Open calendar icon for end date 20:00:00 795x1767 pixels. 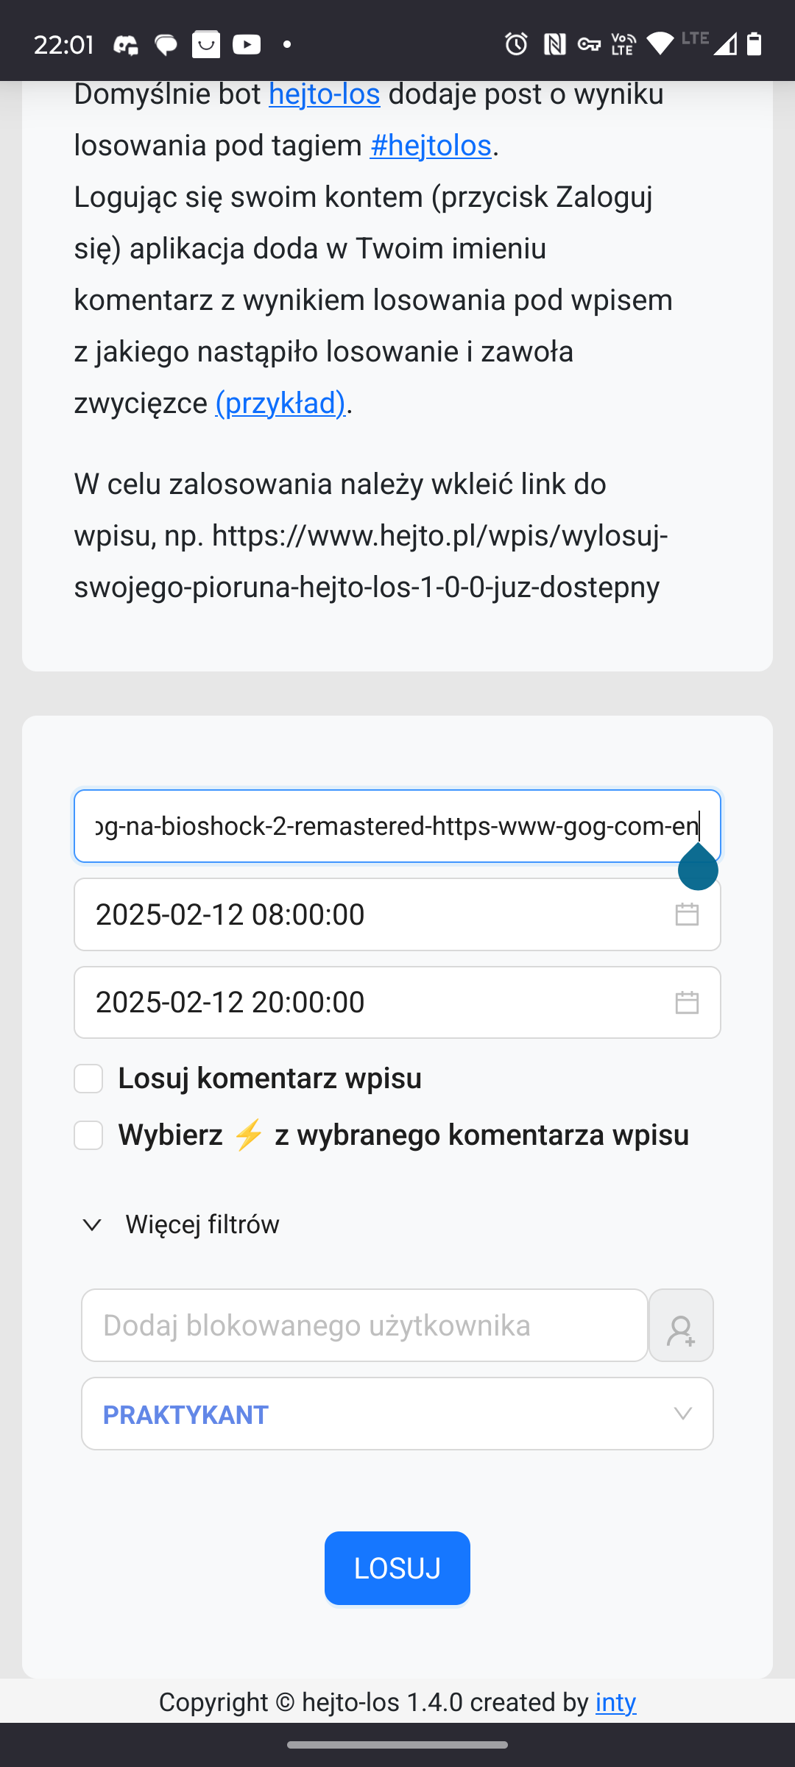687,1002
